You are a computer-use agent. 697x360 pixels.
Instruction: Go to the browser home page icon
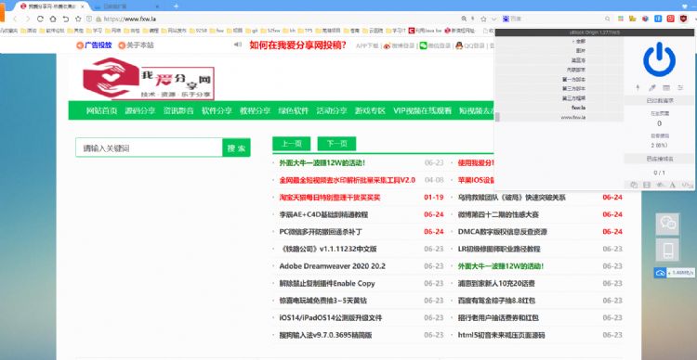(53, 19)
